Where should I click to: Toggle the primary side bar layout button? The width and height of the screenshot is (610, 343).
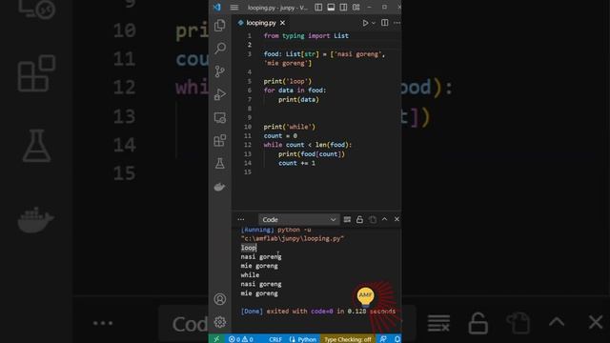[x=318, y=8]
